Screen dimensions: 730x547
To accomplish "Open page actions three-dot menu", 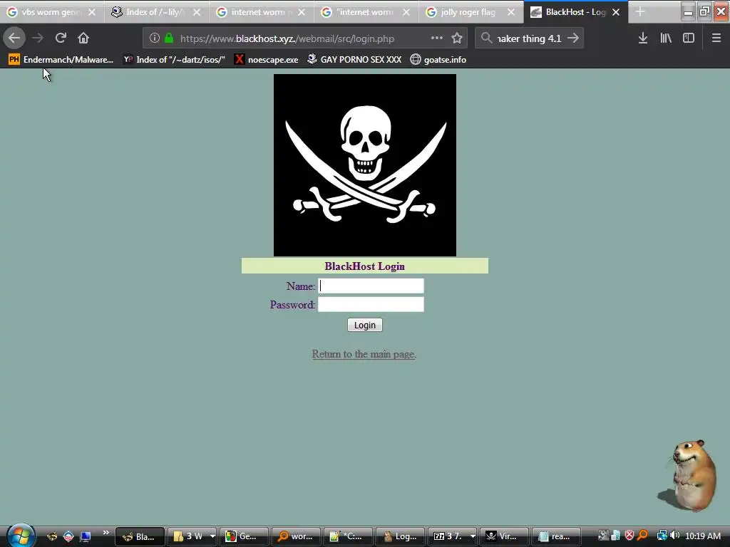I will coord(437,38).
